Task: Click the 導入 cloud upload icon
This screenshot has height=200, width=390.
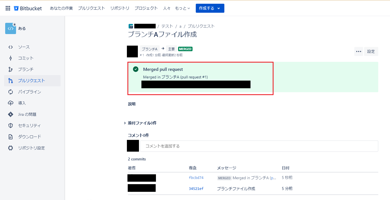Action: coord(10,103)
